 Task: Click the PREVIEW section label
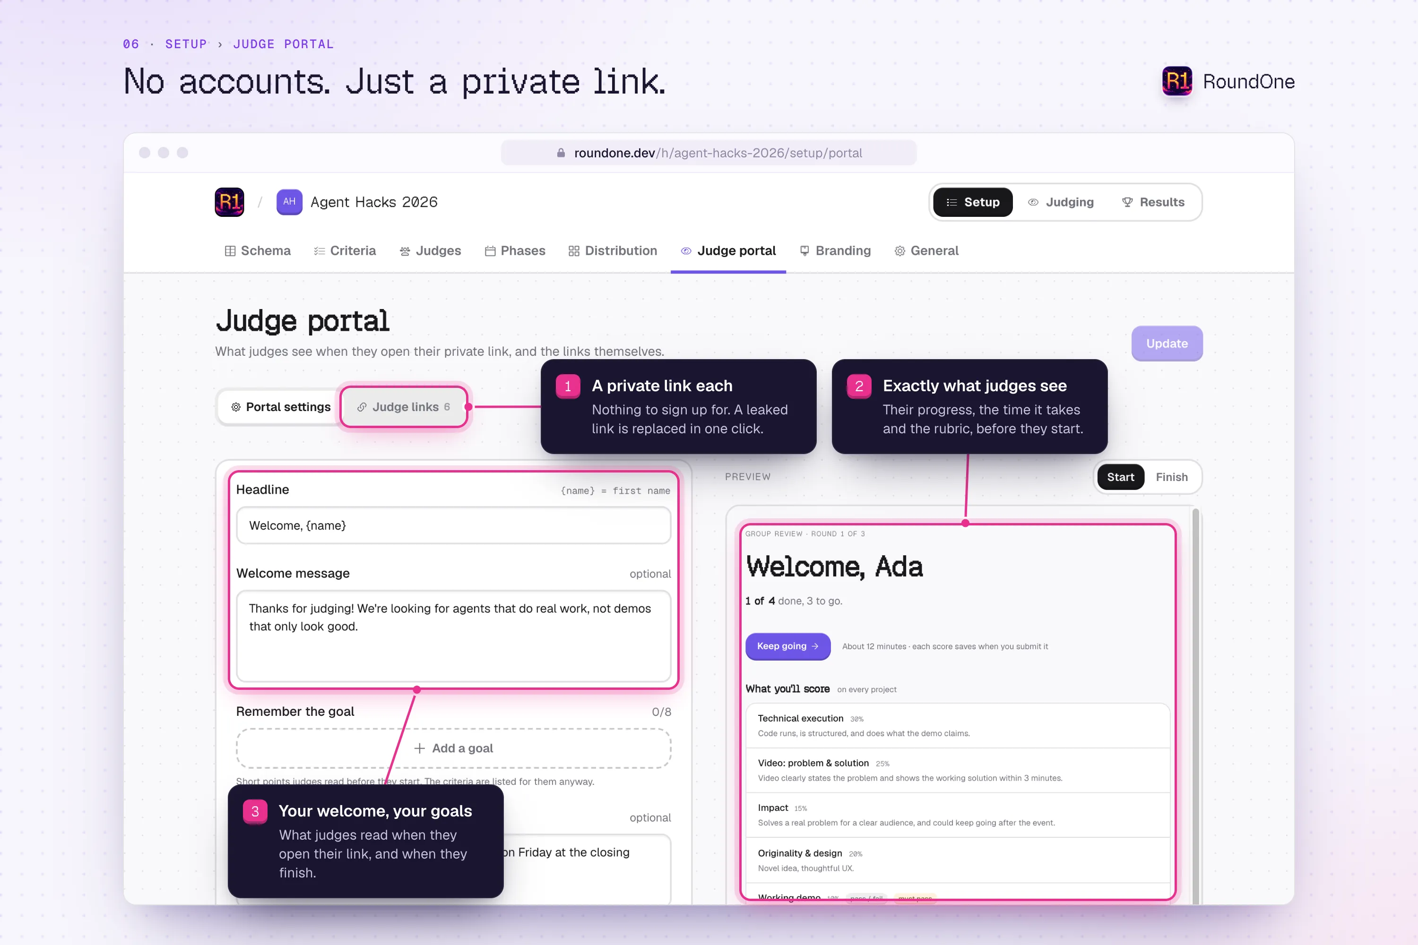(x=748, y=477)
